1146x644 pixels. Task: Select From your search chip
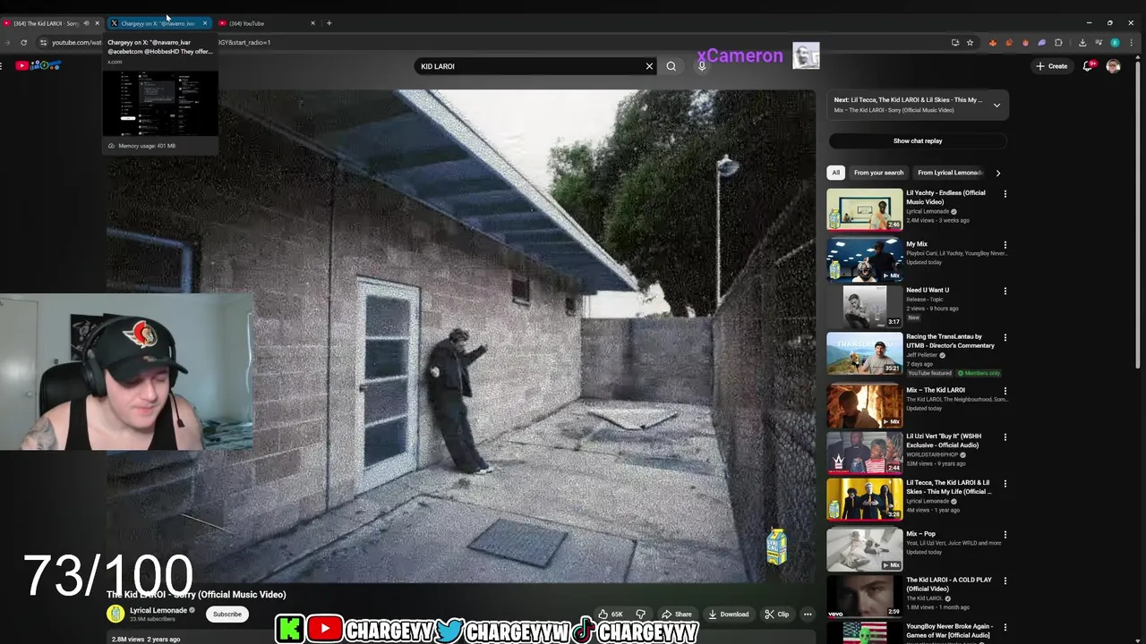coord(878,173)
